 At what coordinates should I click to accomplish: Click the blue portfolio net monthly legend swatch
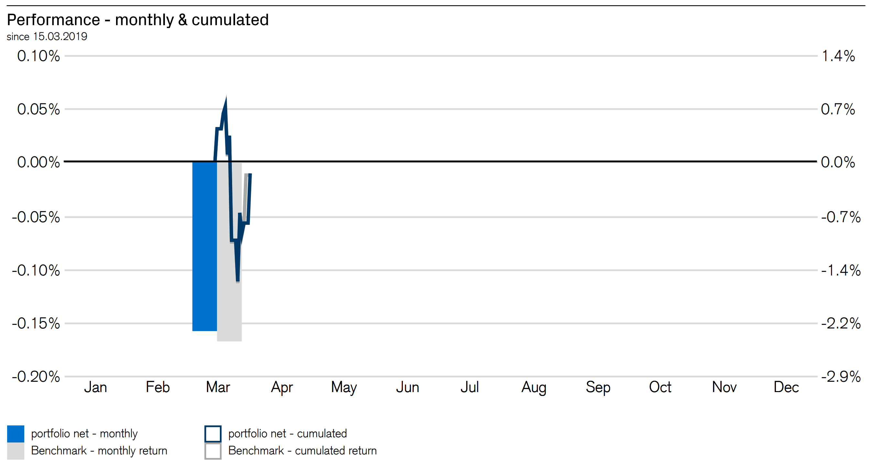pos(16,433)
